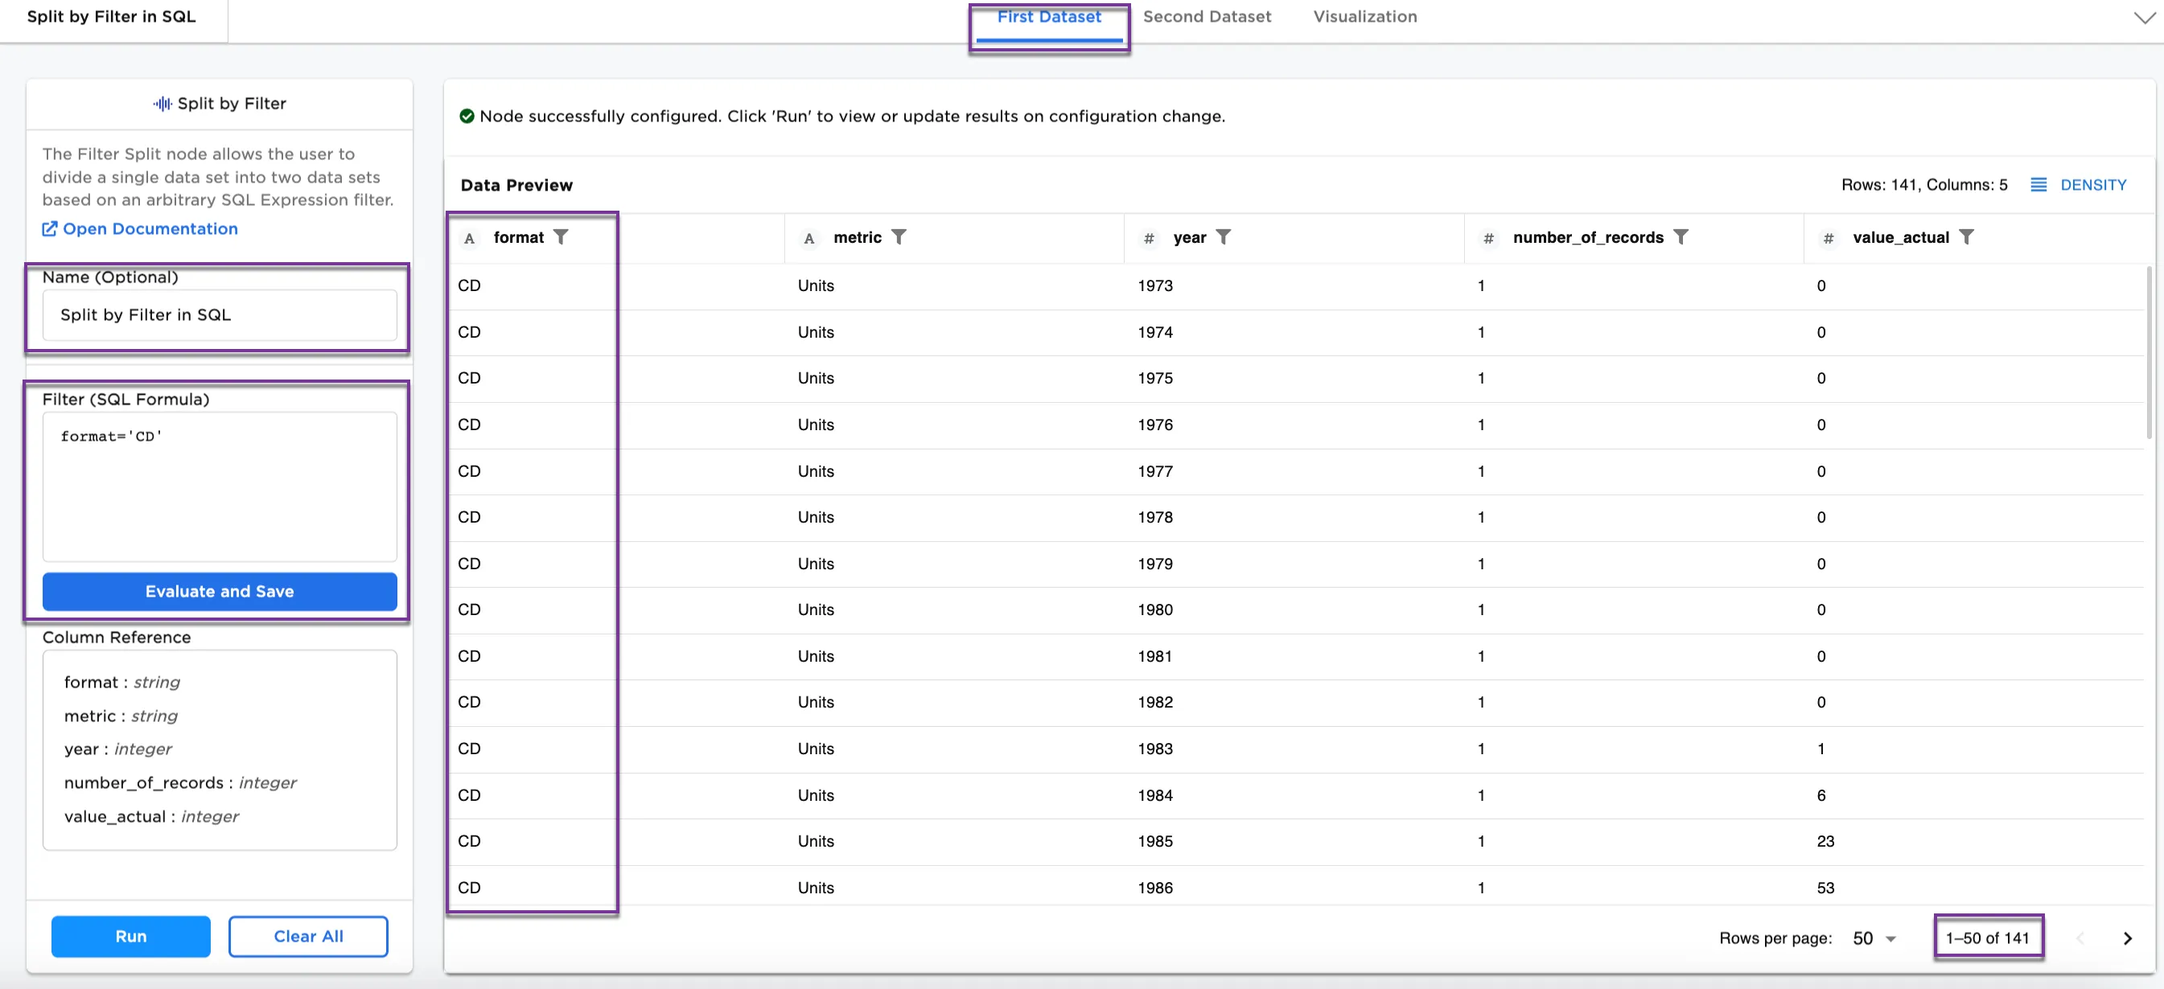Click inside the Filter SQL Formula field
This screenshot has width=2164, height=989.
(x=219, y=486)
